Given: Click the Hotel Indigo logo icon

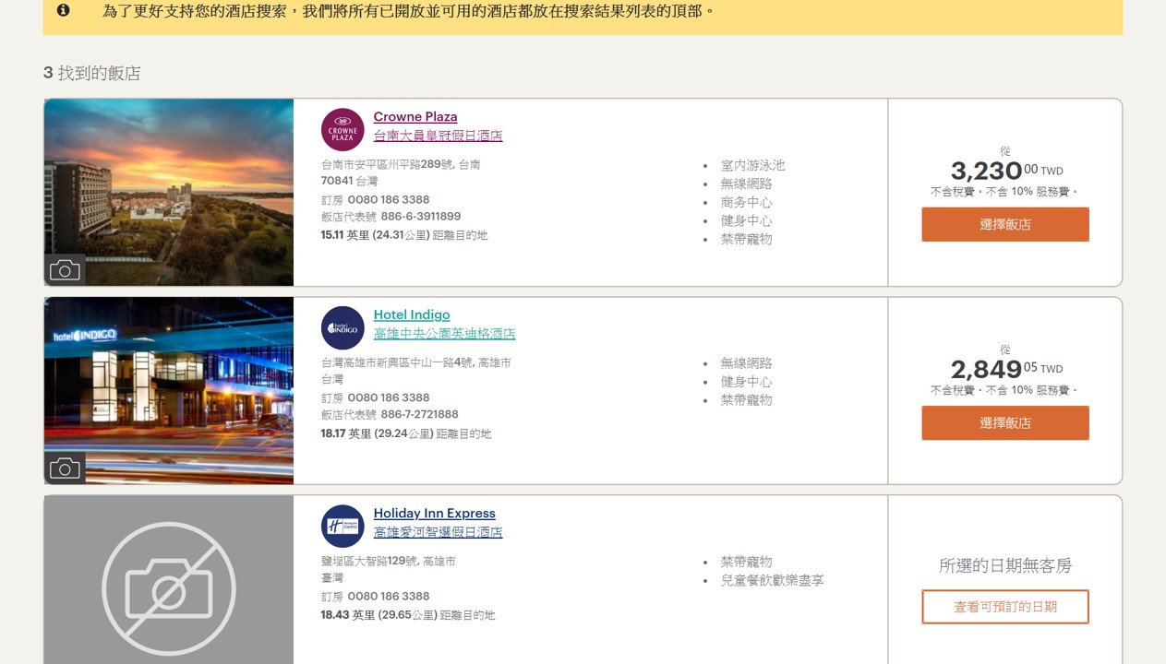Looking at the screenshot, I should [343, 328].
